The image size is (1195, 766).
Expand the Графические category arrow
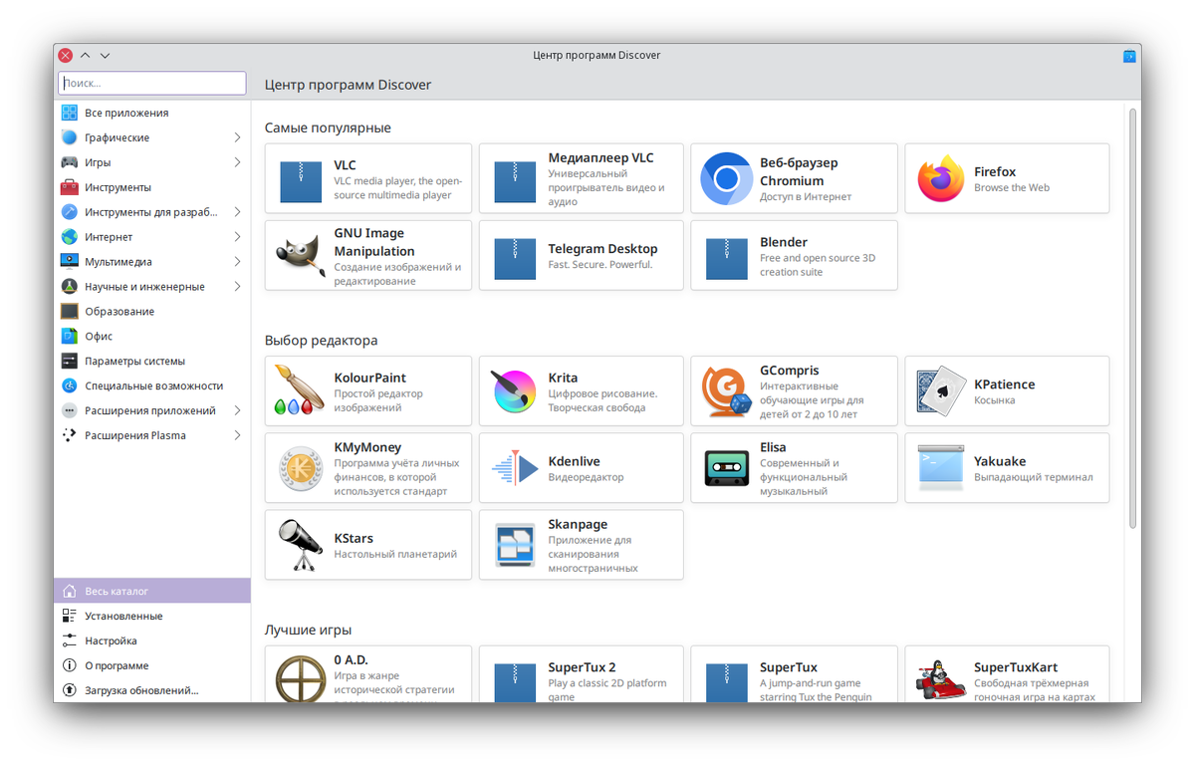pyautogui.click(x=237, y=137)
